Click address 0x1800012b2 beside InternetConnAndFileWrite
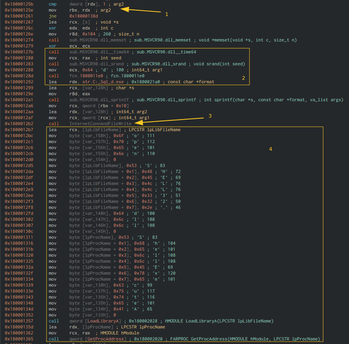 [19, 124]
